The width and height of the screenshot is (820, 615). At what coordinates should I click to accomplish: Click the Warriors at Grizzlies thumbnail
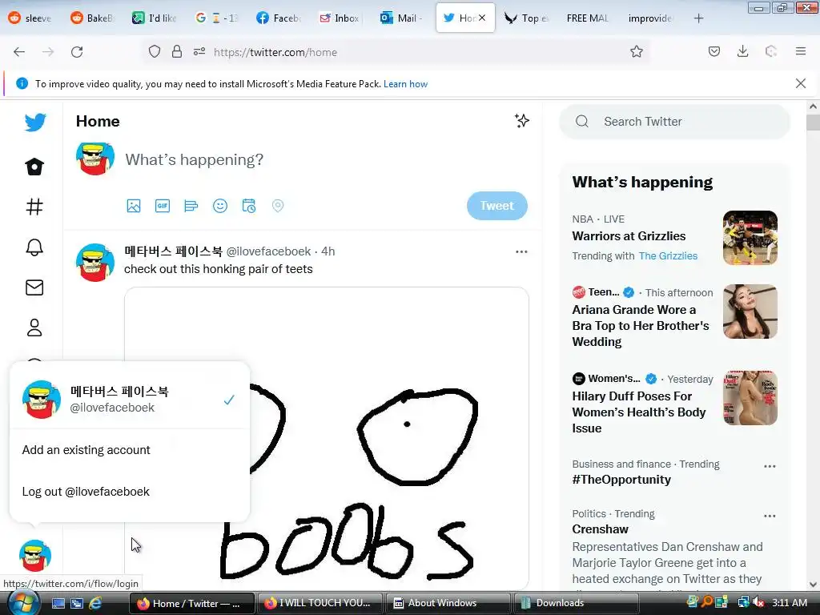click(x=750, y=238)
